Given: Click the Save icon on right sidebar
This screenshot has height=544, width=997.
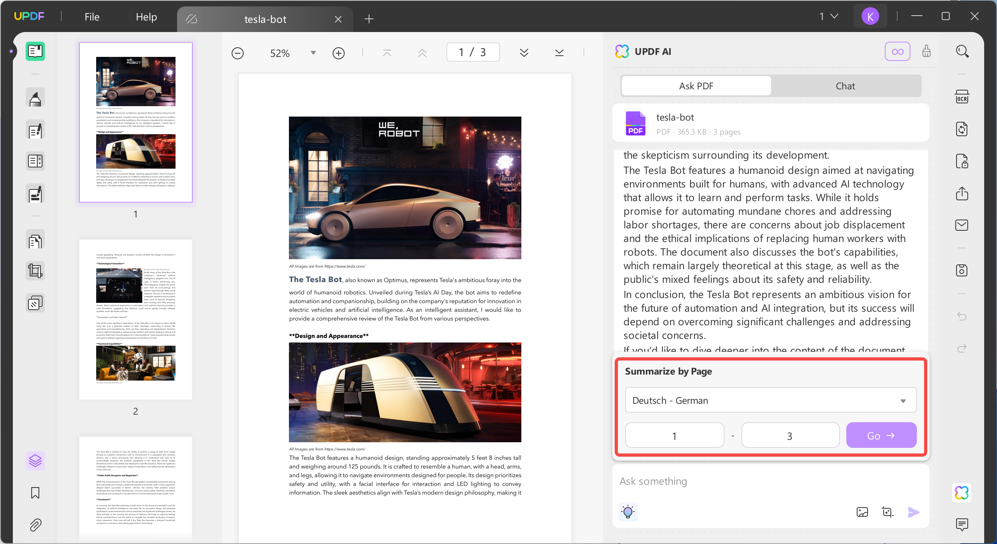Looking at the screenshot, I should [962, 270].
